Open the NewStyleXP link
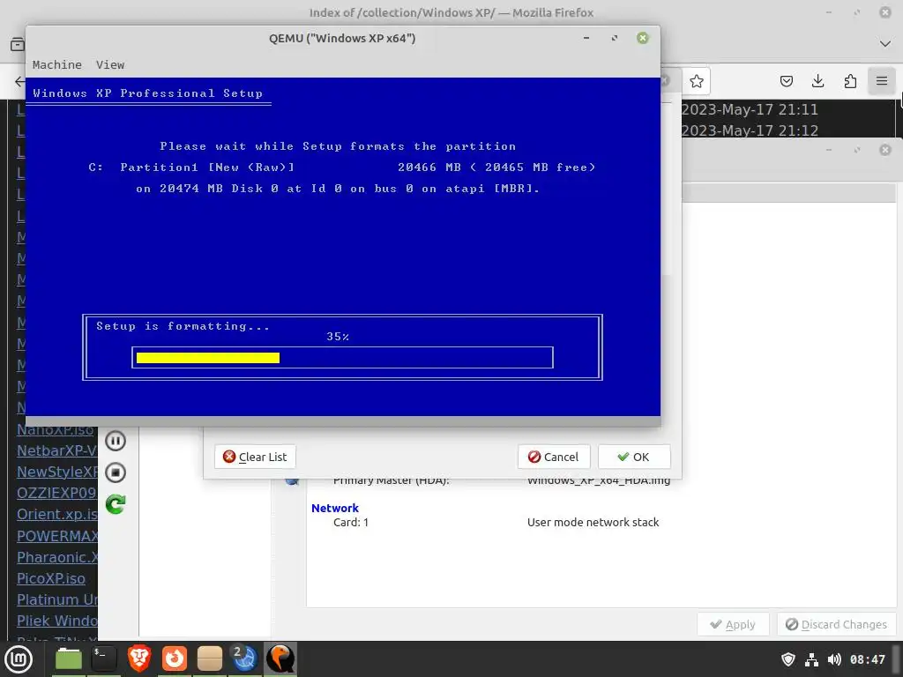This screenshot has height=677, width=903. coord(56,472)
